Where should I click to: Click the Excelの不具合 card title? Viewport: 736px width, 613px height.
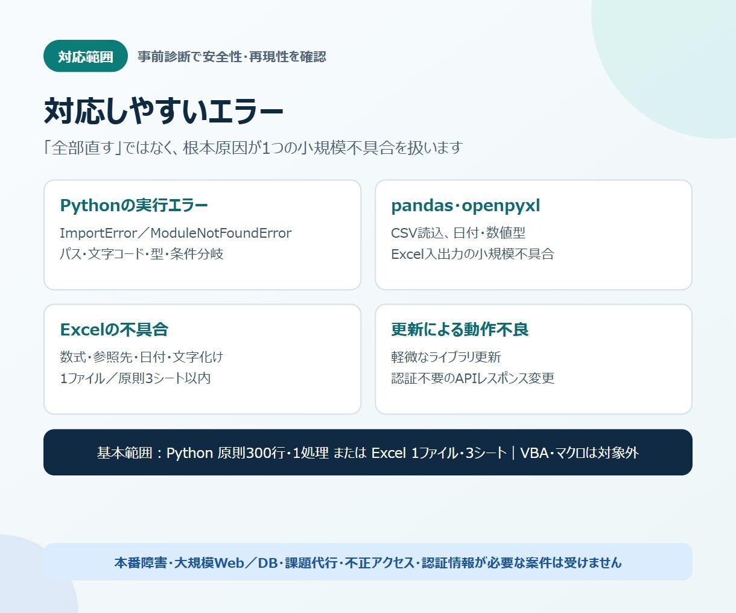click(x=114, y=329)
